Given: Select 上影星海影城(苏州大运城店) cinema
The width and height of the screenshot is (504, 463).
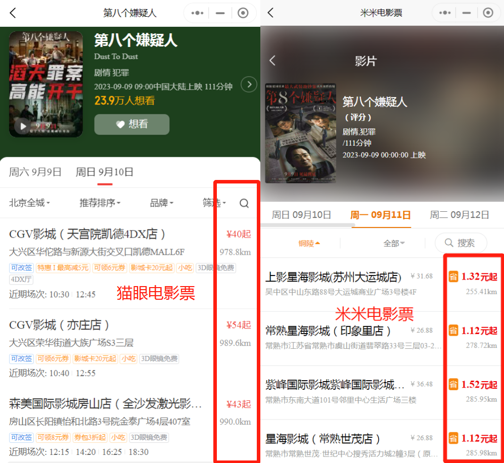Looking at the screenshot, I should (x=333, y=277).
